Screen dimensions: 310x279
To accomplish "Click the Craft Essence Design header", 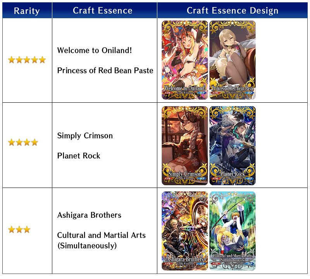I will coord(232,10).
